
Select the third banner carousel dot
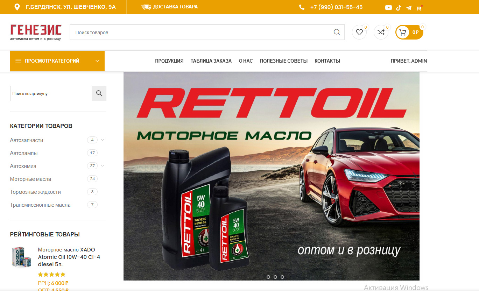(282, 277)
